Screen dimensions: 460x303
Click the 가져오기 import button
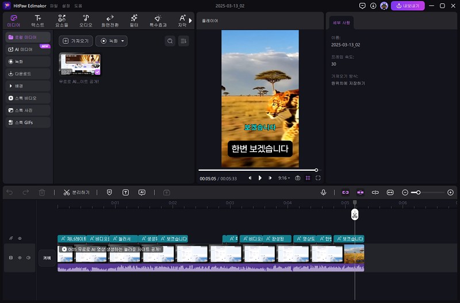click(x=76, y=41)
